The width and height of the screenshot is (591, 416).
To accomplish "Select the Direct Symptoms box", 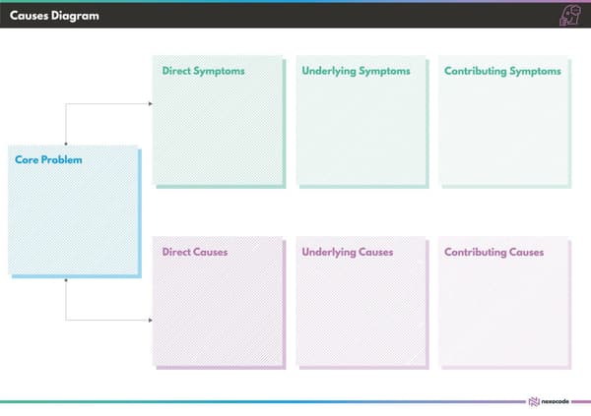I will tap(219, 122).
